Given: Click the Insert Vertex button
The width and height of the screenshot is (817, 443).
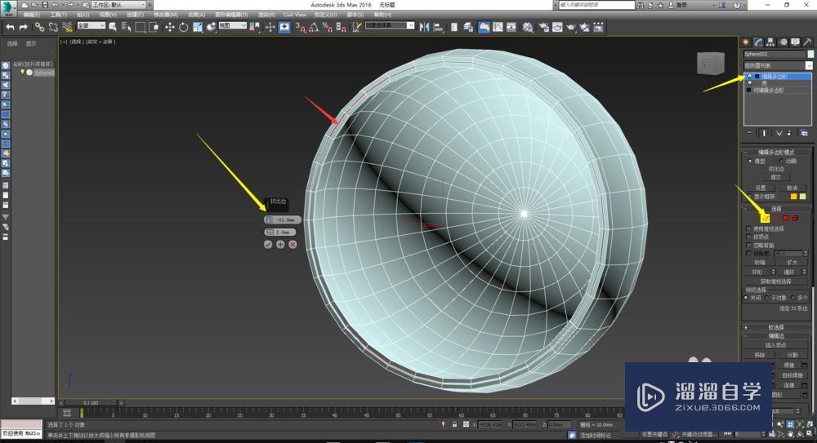Looking at the screenshot, I should click(776, 345).
